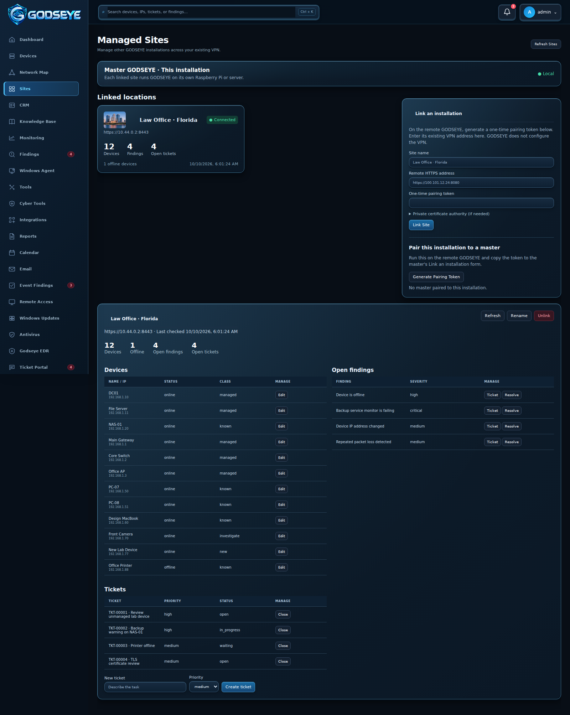
Task: Open the Event Findings menu item
Action: pos(41,285)
